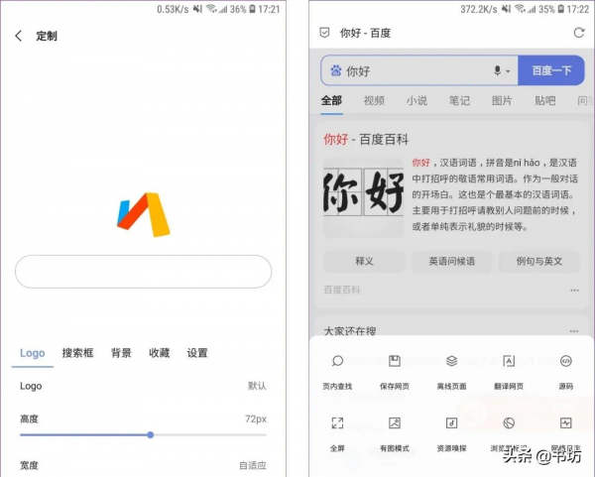The height and width of the screenshot is (477, 595).
Task: Open the 收藏 customization tab
Action: pyautogui.click(x=159, y=353)
